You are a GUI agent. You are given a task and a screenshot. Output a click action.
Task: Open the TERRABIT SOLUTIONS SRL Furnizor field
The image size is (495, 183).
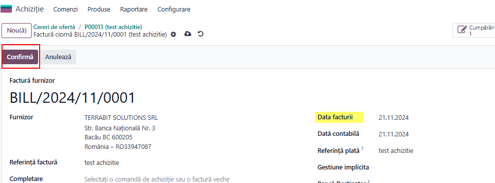(121, 118)
